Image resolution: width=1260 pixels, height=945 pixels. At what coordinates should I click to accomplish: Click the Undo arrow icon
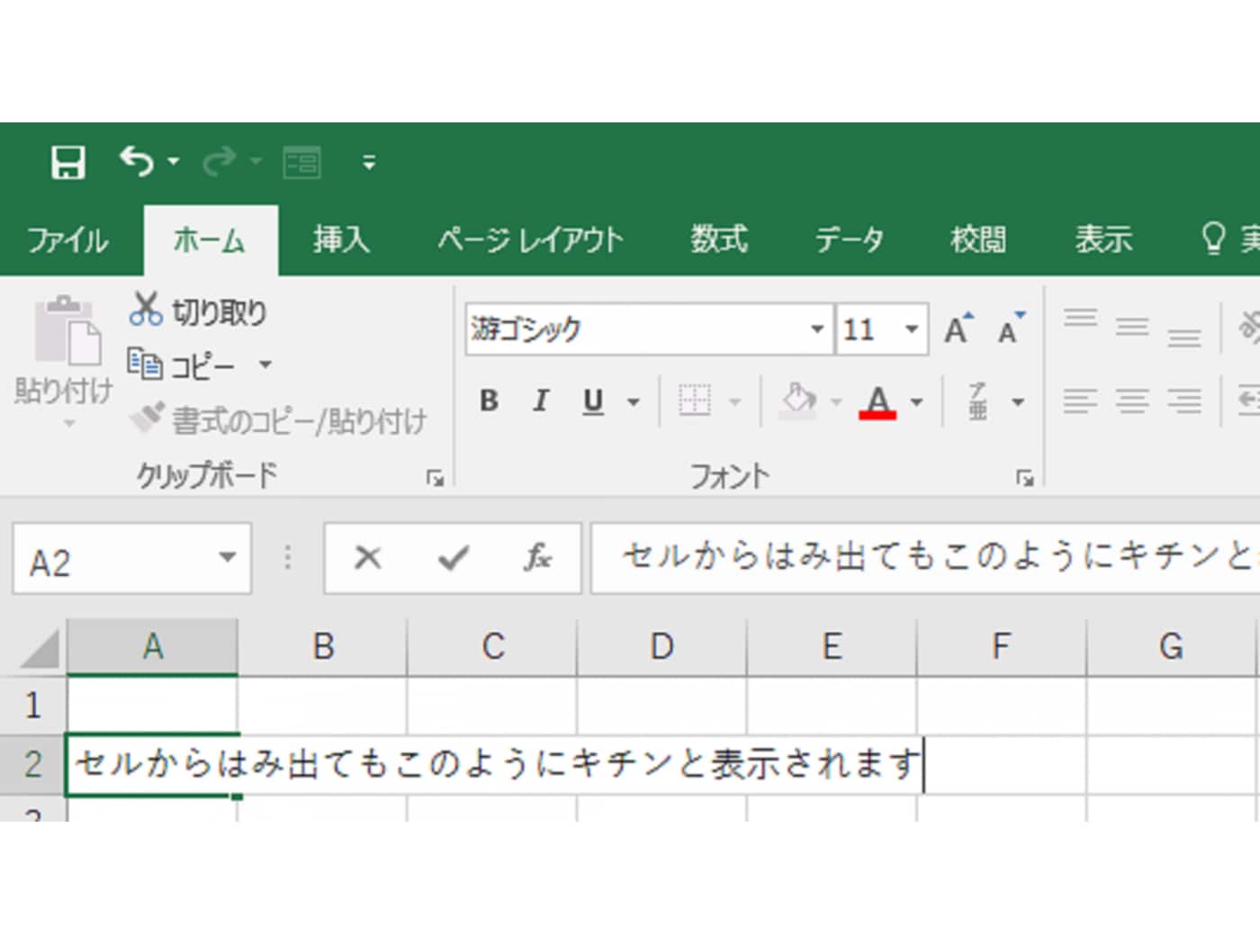[x=138, y=162]
